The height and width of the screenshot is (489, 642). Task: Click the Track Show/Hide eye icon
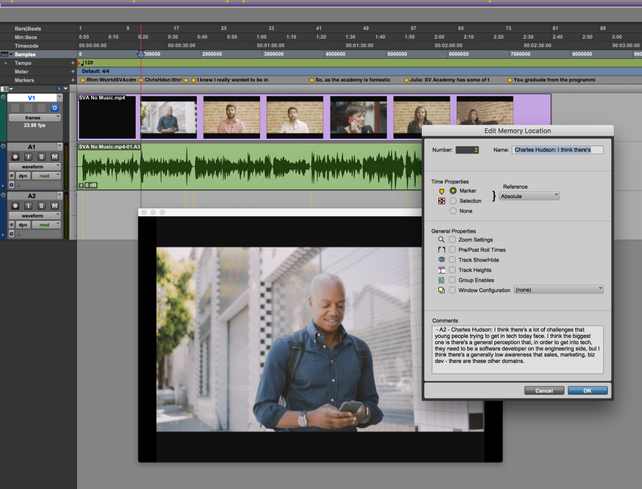click(x=441, y=259)
